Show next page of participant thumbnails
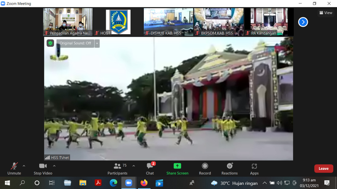The height and width of the screenshot is (189, 337). click(x=303, y=22)
